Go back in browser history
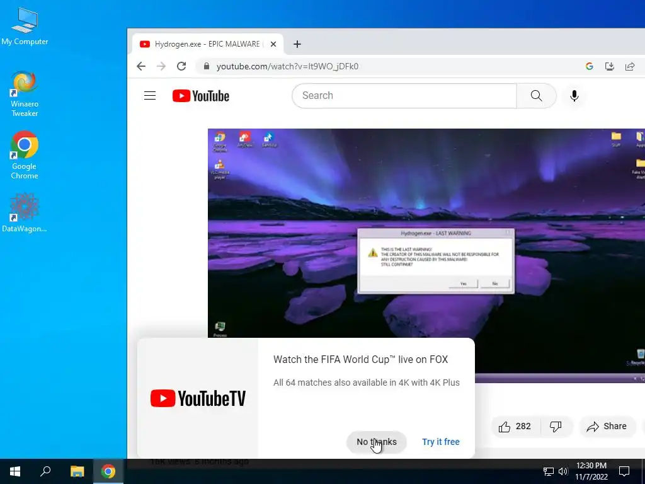Screen dimensions: 645x484 141,66
